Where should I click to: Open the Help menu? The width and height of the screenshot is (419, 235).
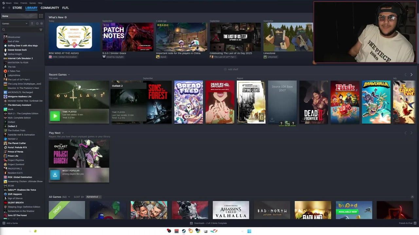40,3
